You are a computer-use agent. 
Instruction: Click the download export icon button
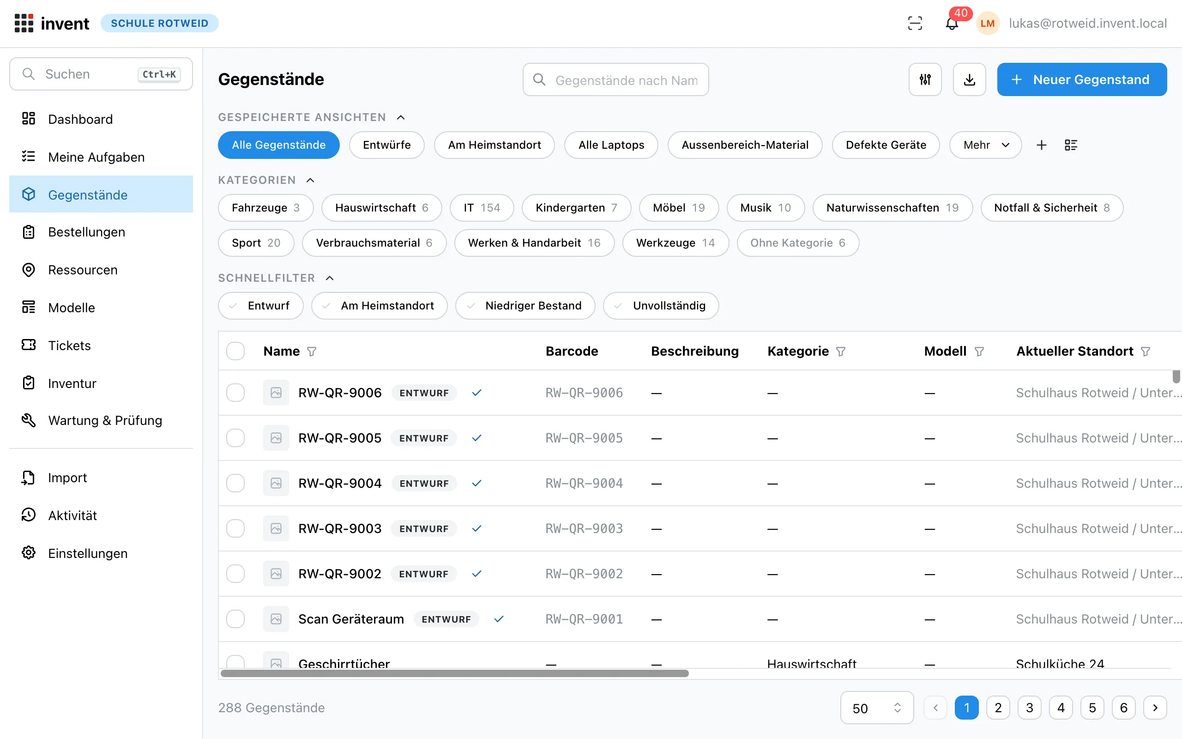point(970,79)
